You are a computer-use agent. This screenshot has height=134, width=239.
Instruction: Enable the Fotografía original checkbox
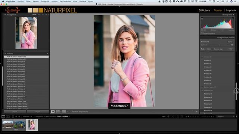202,33
